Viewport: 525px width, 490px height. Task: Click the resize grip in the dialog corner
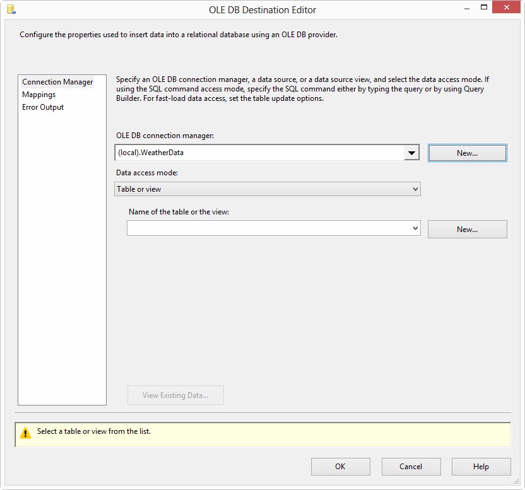516,482
